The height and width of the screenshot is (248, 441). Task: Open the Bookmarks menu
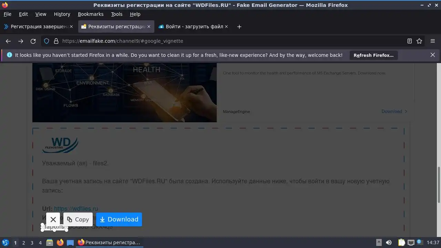coord(91,14)
